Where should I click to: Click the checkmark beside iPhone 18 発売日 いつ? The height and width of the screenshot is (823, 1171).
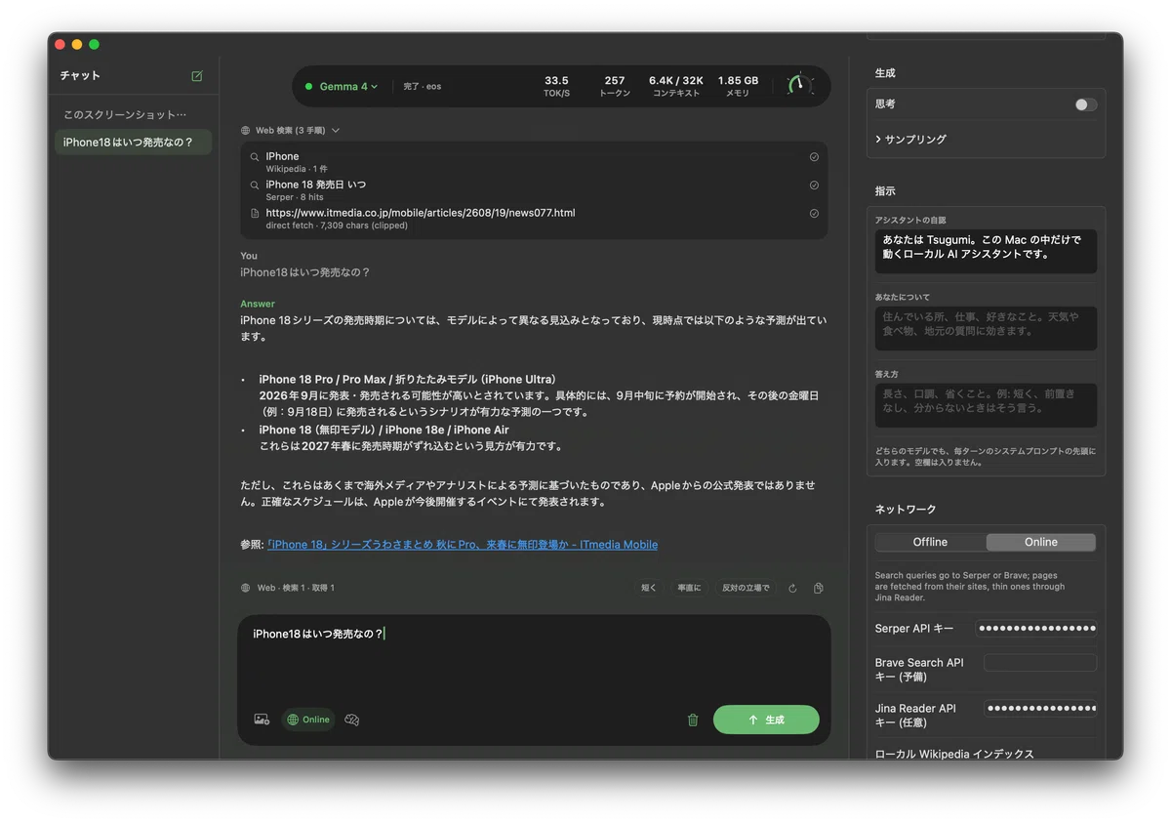point(814,185)
